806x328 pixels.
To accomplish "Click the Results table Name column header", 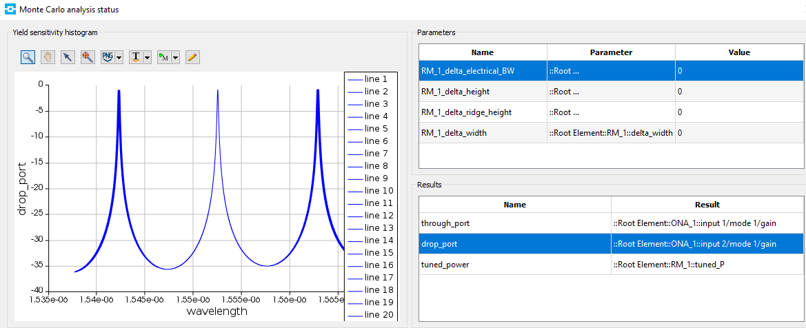I will (515, 205).
